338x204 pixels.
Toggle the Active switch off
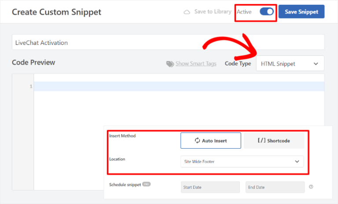click(267, 12)
